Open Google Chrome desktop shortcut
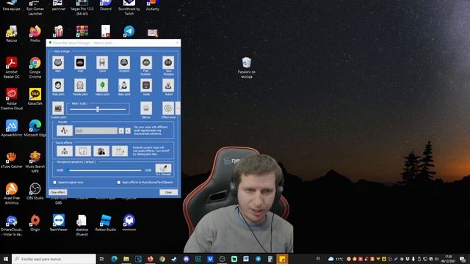The image size is (470, 264). [35, 67]
